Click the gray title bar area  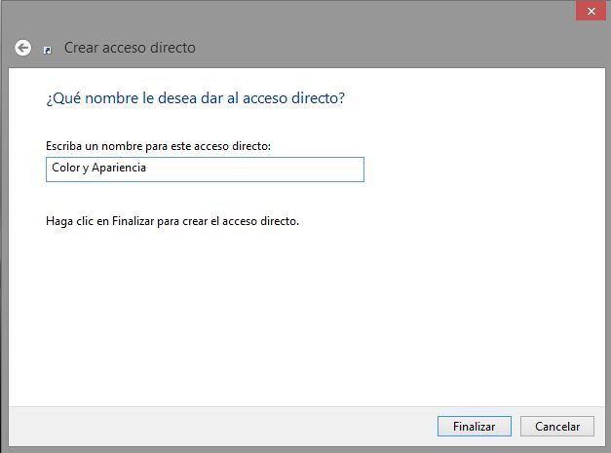pos(351,35)
